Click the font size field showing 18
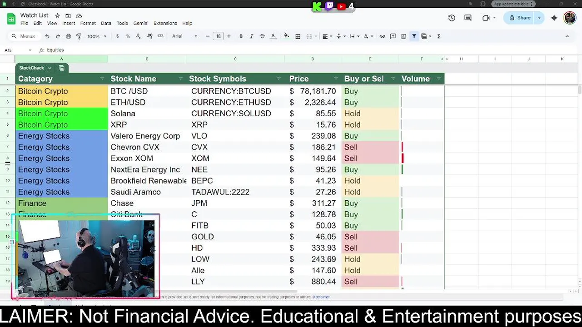 click(x=219, y=36)
